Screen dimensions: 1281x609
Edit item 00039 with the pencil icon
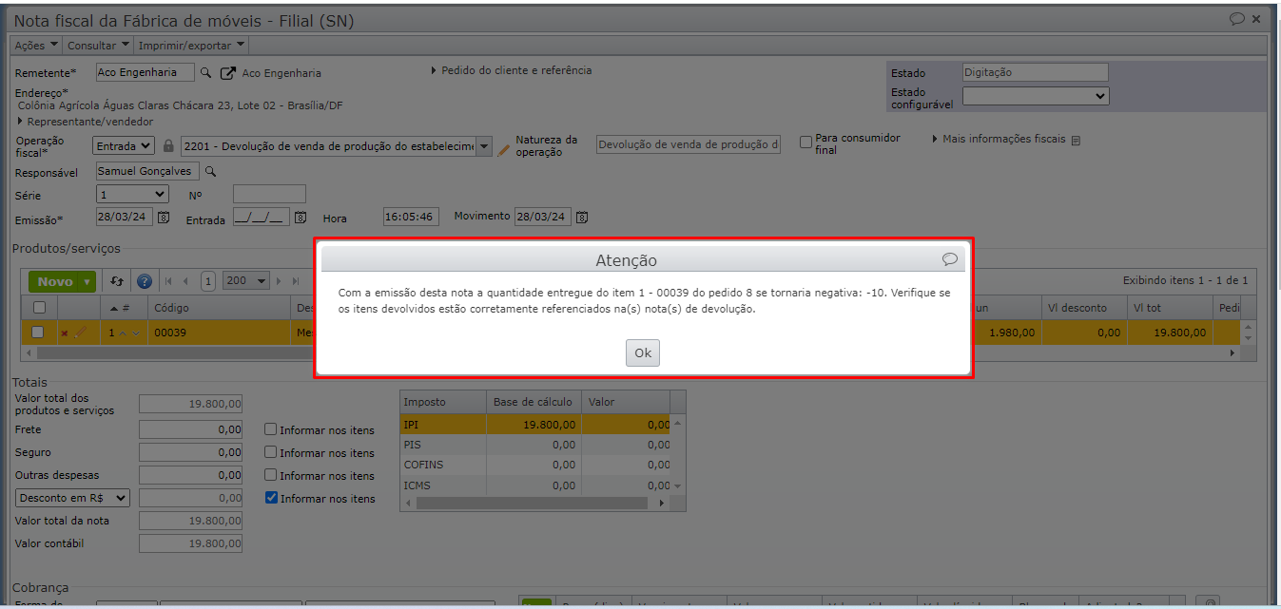(x=81, y=333)
